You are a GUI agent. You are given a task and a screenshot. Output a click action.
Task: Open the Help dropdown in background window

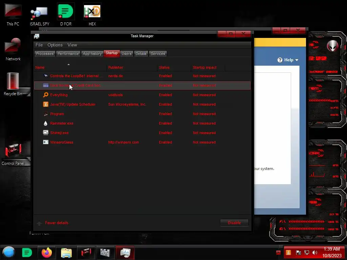[x=288, y=60]
